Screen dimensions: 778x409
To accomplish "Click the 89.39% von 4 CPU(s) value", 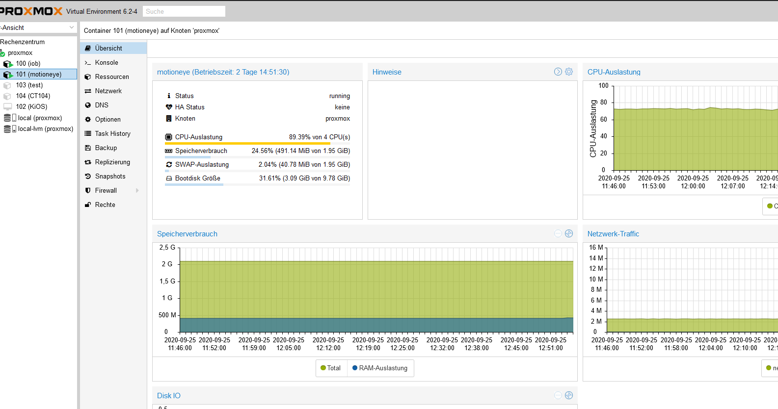I will point(320,137).
